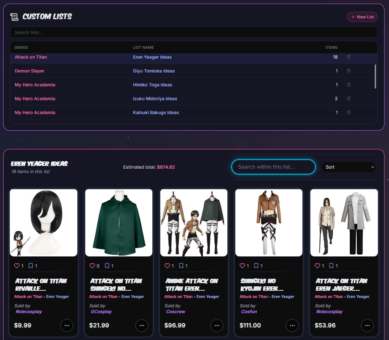Delete the Giyu Tomioka Ideas list

(x=348, y=71)
